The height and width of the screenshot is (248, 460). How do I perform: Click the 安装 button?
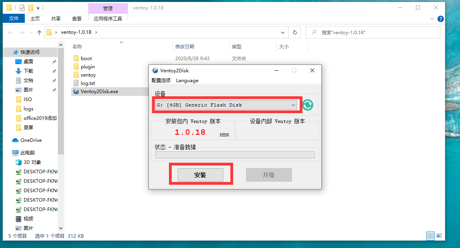click(200, 175)
